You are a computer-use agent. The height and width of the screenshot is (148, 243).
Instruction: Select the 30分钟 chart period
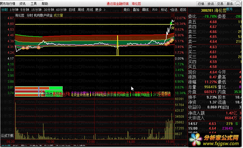[49, 10]
